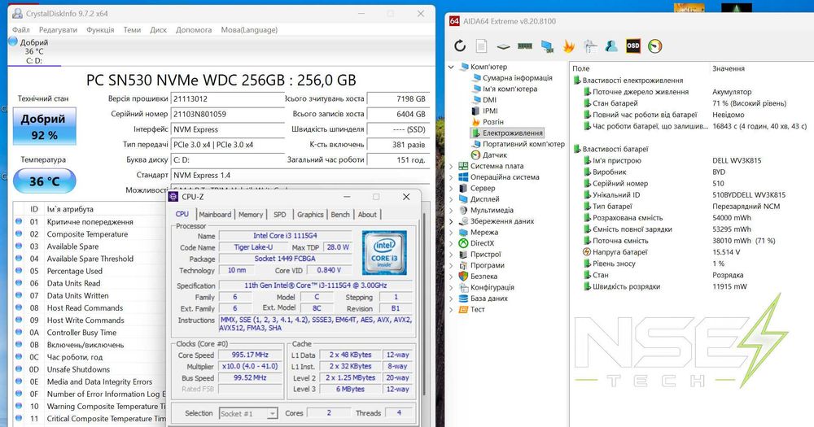Image resolution: width=814 pixels, height=427 pixels.
Task: Click status dot for attribute 01
Action: [x=19, y=221]
